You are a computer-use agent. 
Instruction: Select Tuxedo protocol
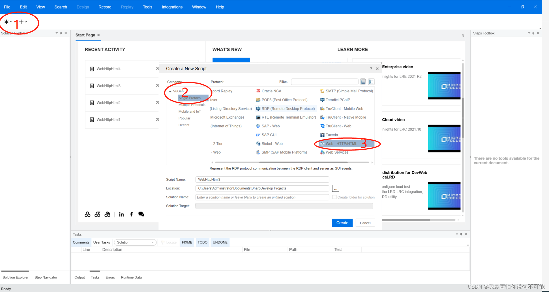[329, 135]
